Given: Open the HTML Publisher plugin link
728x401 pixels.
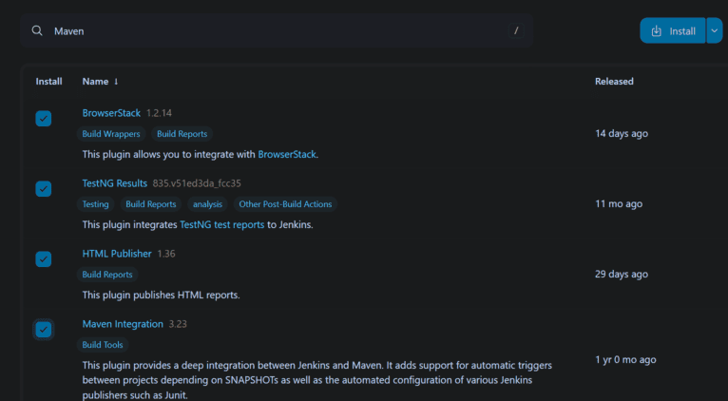Looking at the screenshot, I should tap(117, 254).
